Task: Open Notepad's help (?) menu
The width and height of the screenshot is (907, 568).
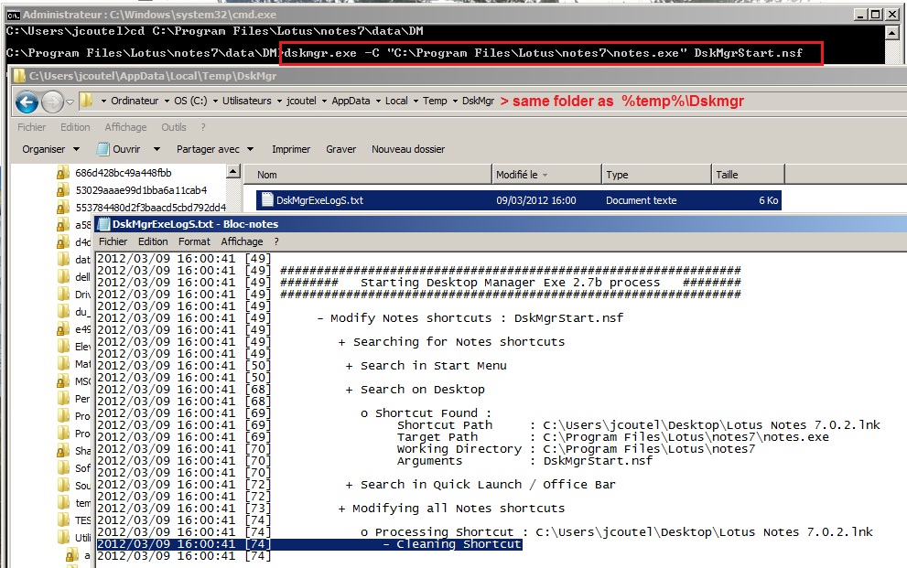Action: click(276, 241)
